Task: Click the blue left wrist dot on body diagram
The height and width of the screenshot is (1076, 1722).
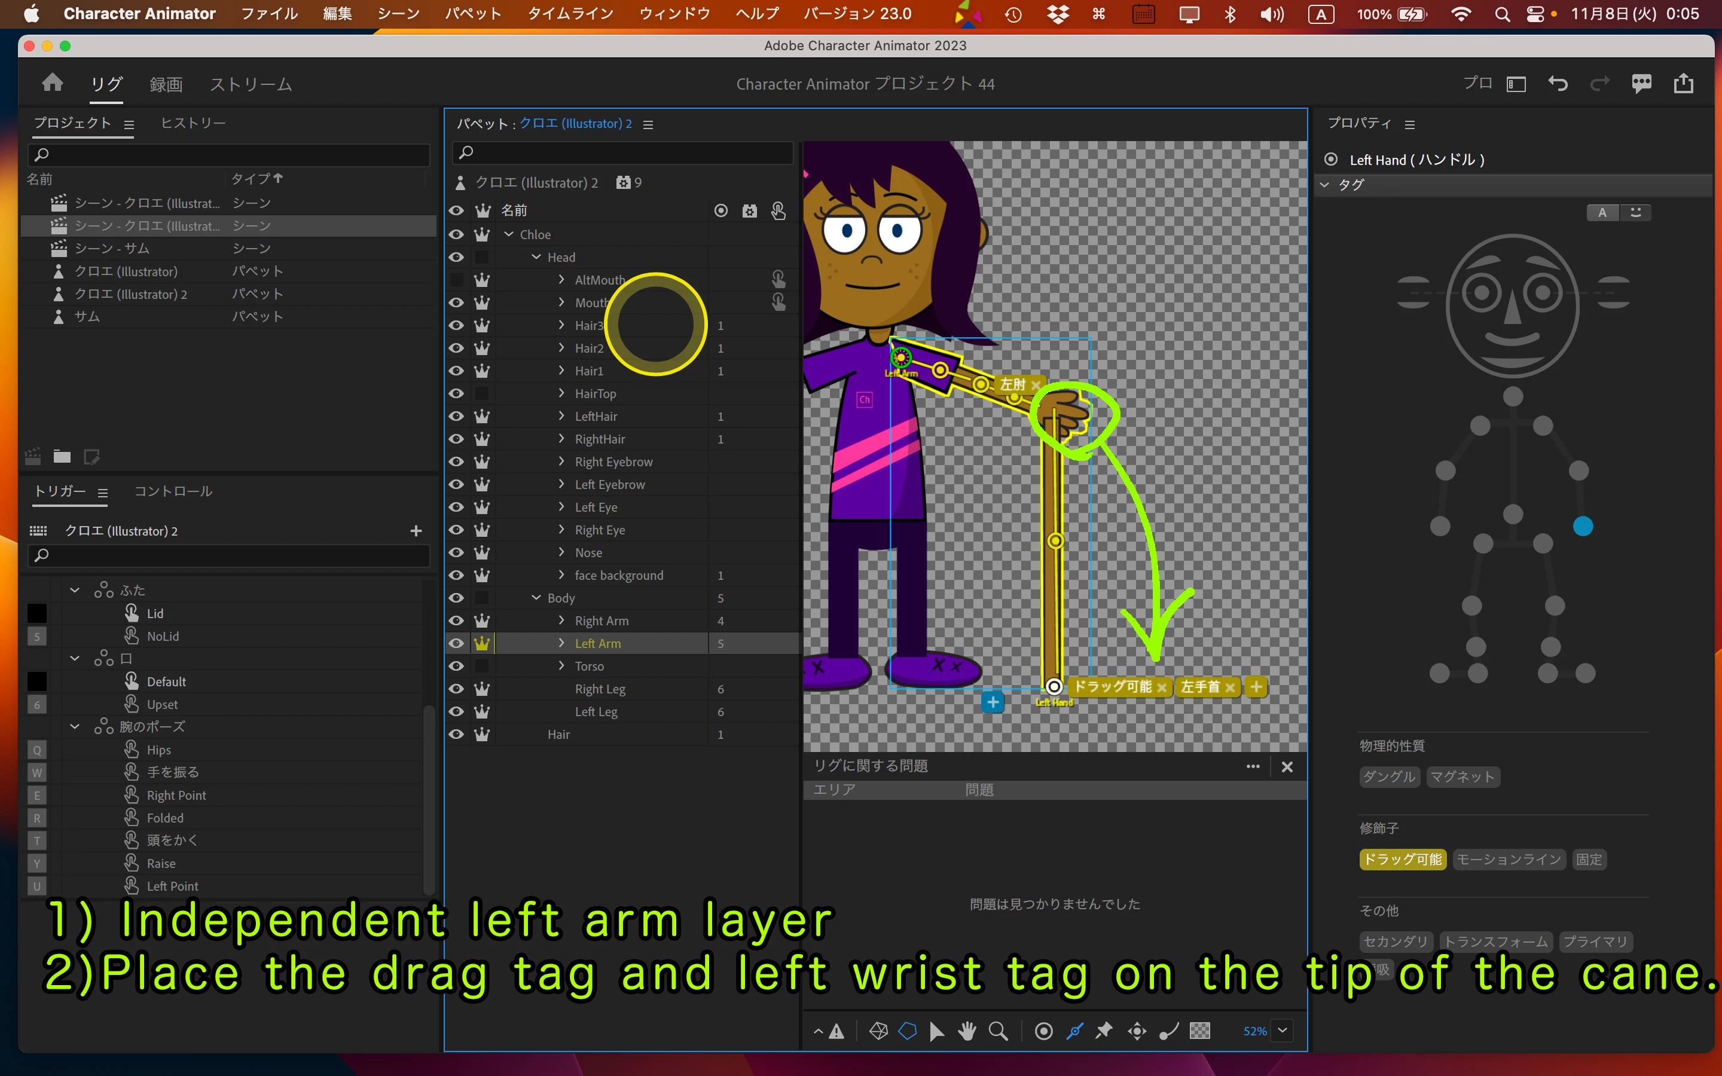Action: tap(1583, 527)
